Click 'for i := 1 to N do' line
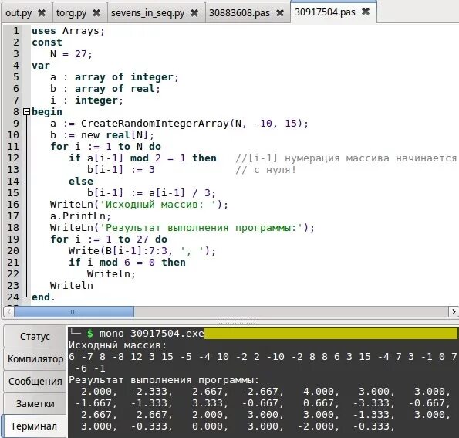 click(106, 147)
